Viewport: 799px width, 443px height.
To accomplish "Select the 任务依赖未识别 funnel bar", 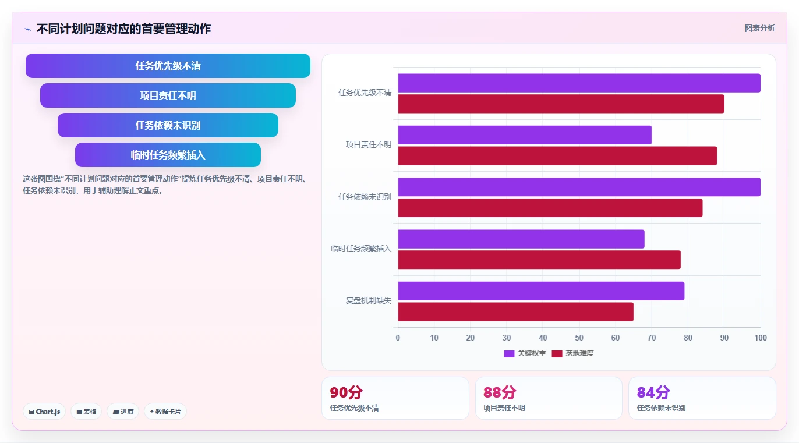I will click(x=168, y=125).
